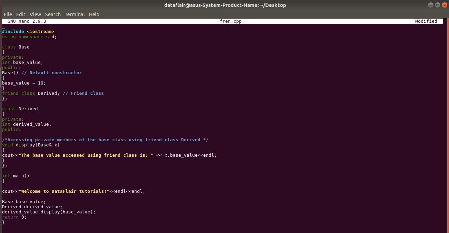Open the View menu
Viewport: 449px width, 233px height.
point(35,14)
